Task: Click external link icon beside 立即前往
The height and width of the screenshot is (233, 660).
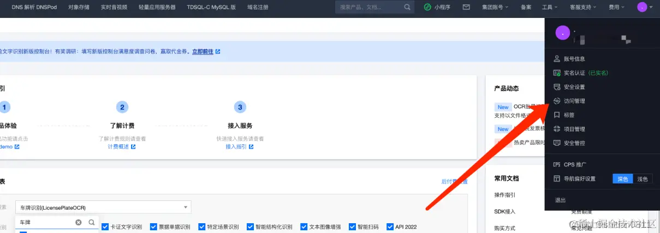Action: pyautogui.click(x=218, y=51)
